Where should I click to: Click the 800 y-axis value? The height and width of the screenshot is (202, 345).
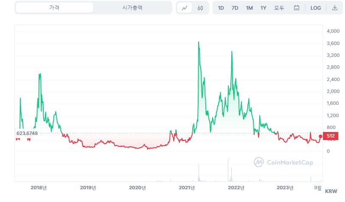tap(331, 127)
